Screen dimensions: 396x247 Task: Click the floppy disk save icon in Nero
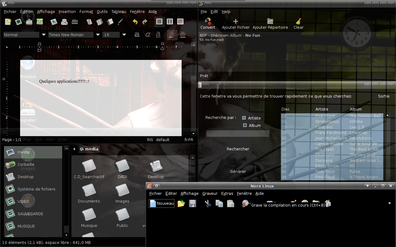(x=193, y=203)
